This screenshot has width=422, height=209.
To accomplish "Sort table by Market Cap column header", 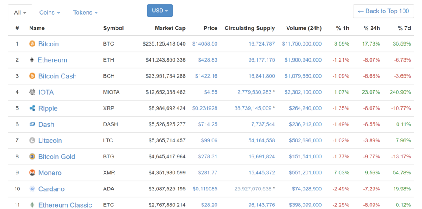I will (170, 28).
